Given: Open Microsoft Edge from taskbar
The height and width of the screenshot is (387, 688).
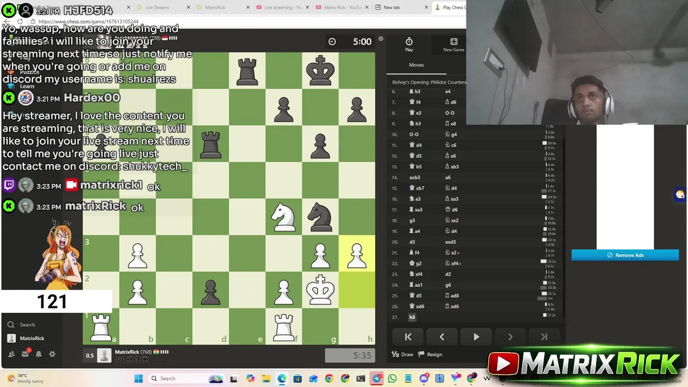Looking at the screenshot, I should click(282, 378).
